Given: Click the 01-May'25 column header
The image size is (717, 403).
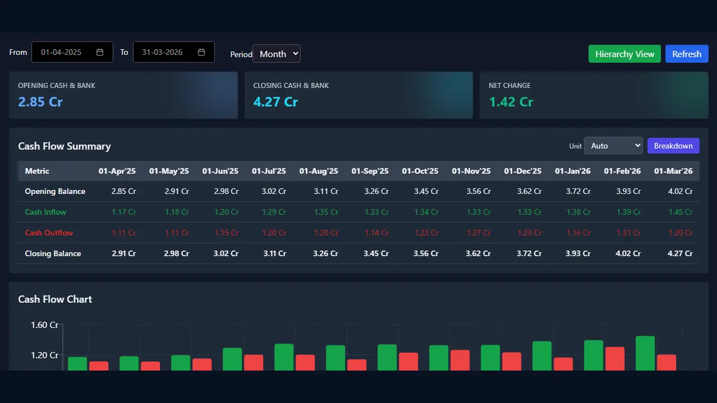Looking at the screenshot, I should coord(169,171).
